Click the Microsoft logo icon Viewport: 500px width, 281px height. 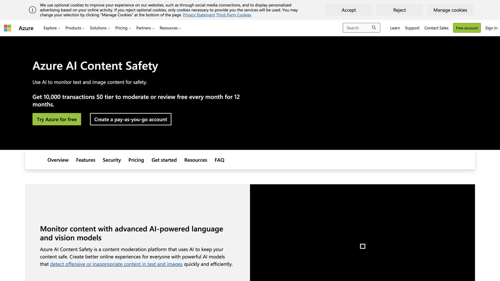pyautogui.click(x=8, y=28)
